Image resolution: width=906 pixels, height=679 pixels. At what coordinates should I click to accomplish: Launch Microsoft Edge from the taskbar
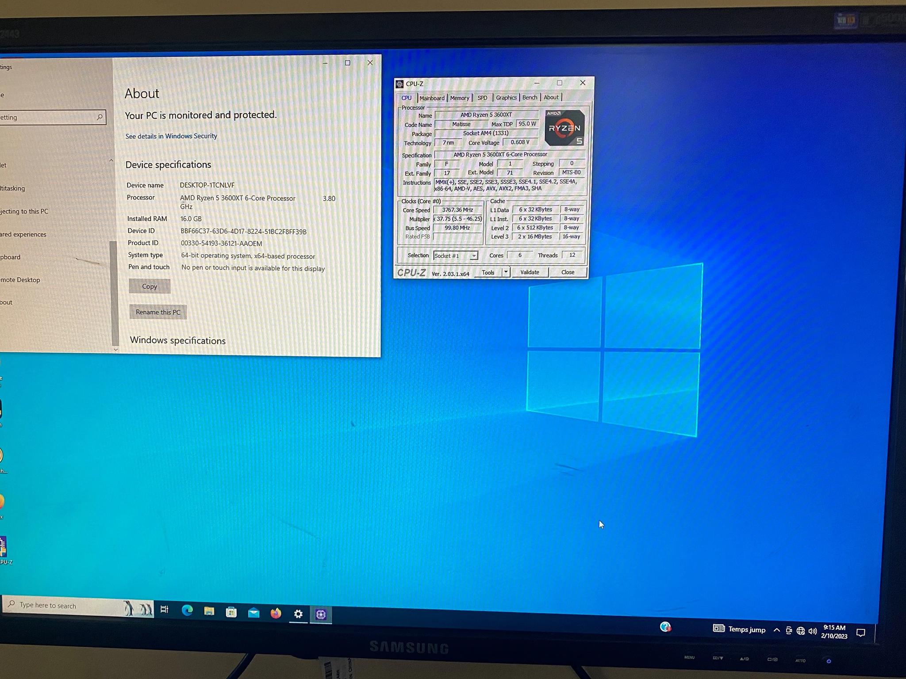click(187, 610)
